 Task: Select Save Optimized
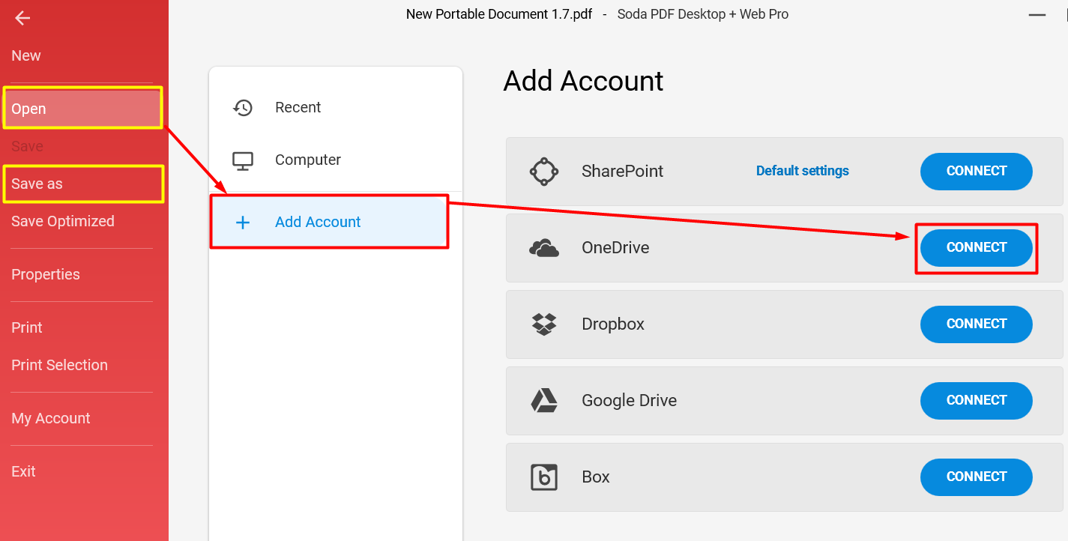pyautogui.click(x=63, y=221)
